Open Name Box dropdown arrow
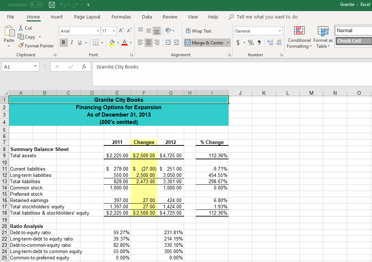 pos(35,67)
